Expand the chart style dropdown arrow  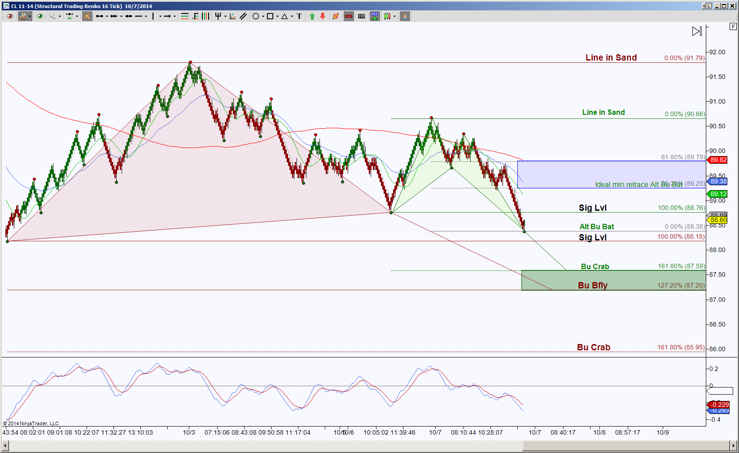(394, 17)
